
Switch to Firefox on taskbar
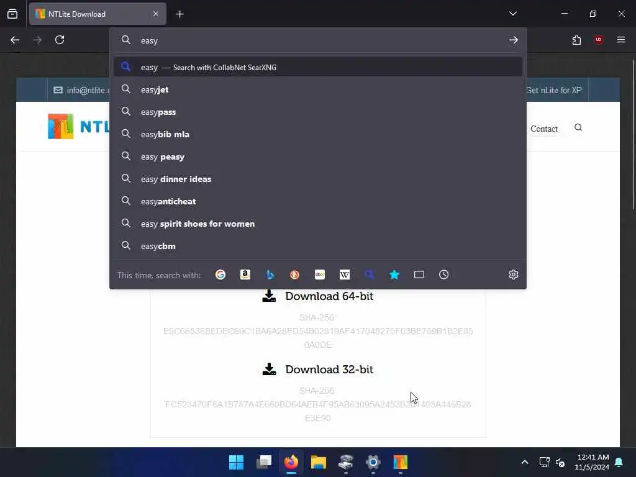coord(291,462)
